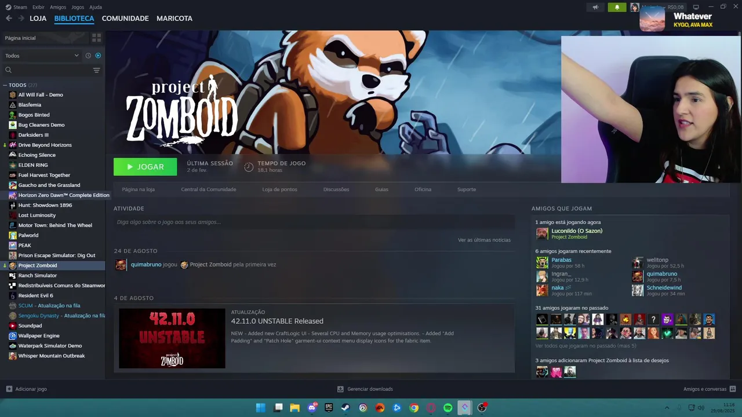Select Resident Evil 6 in the list

click(35, 295)
